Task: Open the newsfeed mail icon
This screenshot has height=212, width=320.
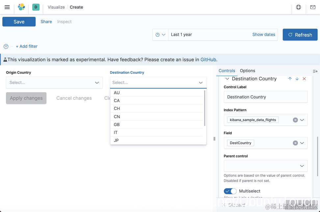Action: click(x=313, y=7)
